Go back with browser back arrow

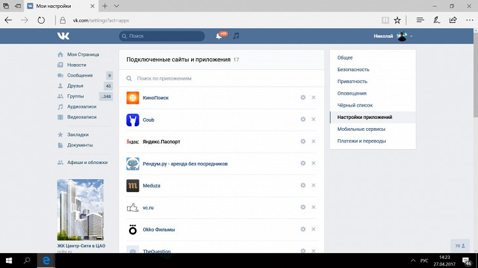click(9, 20)
